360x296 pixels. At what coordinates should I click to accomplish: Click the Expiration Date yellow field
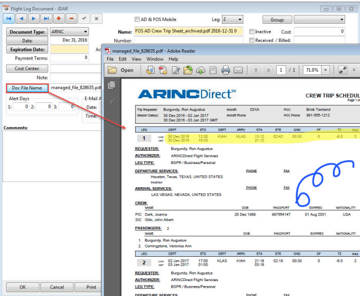click(x=70, y=49)
